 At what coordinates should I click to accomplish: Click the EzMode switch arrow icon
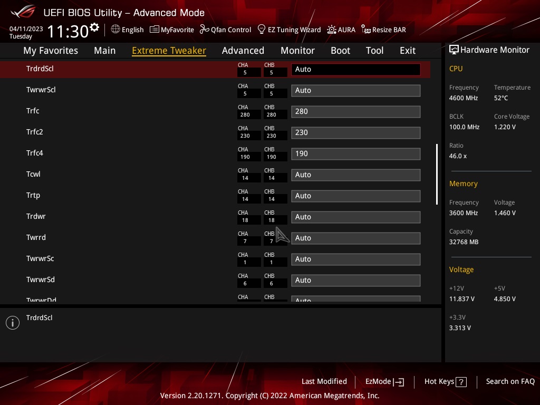point(399,382)
